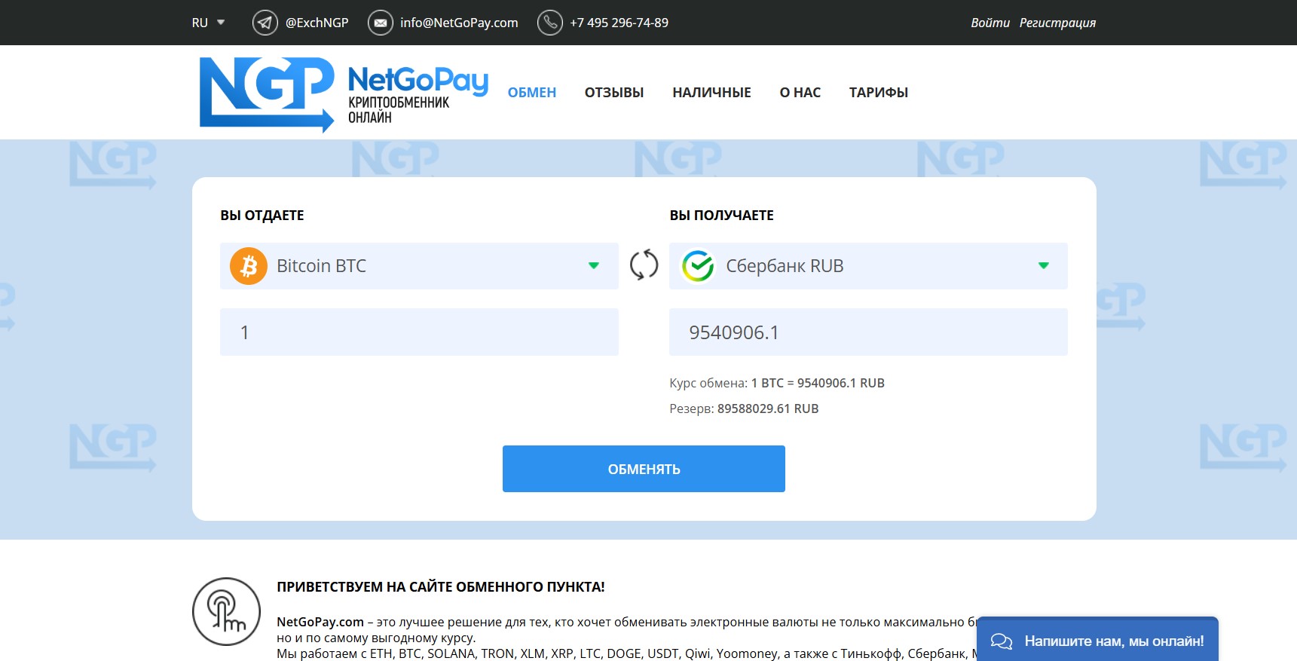Viewport: 1297px width, 661px height.
Task: Click the phone handset icon
Action: click(x=550, y=23)
